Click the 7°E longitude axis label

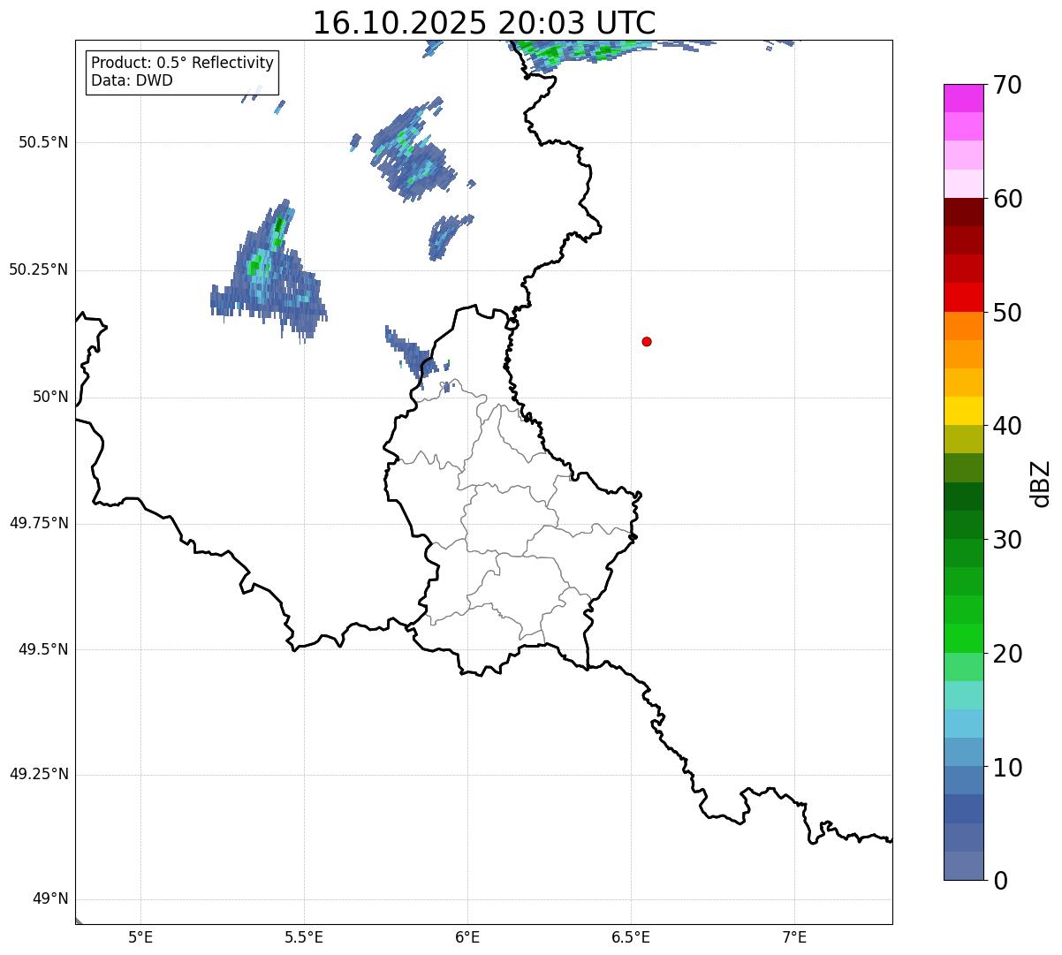pos(794,936)
